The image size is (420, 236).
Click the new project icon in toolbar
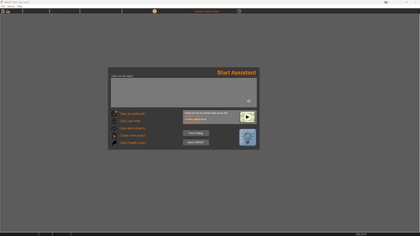click(3, 11)
